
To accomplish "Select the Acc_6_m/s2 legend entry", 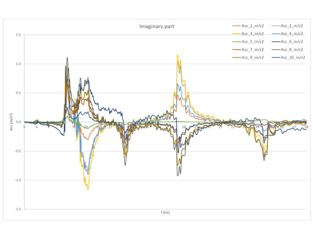I will pyautogui.click(x=291, y=42).
